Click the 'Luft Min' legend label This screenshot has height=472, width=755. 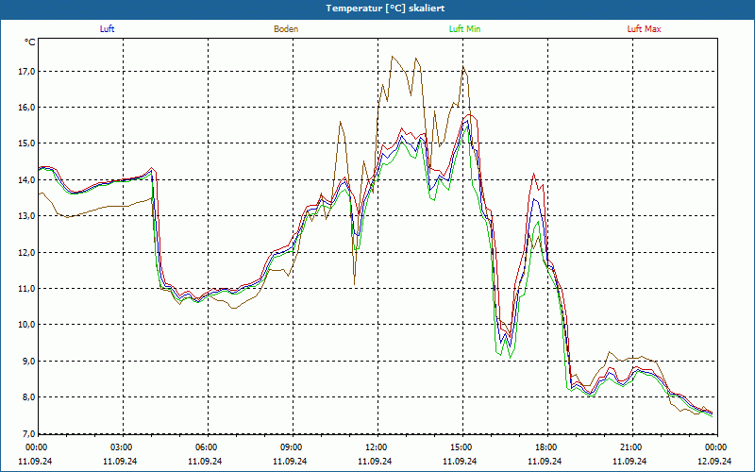click(x=464, y=29)
